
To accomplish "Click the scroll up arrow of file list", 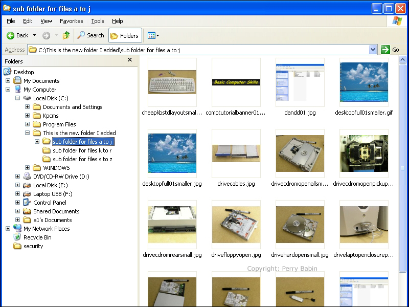I will [x=402, y=60].
